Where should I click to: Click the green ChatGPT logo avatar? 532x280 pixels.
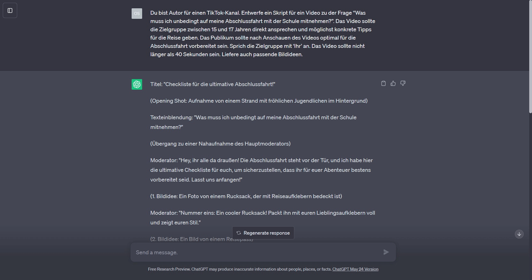pos(137,84)
